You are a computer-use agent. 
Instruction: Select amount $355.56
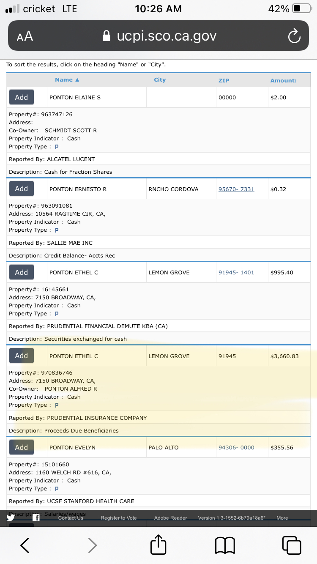[x=281, y=448]
